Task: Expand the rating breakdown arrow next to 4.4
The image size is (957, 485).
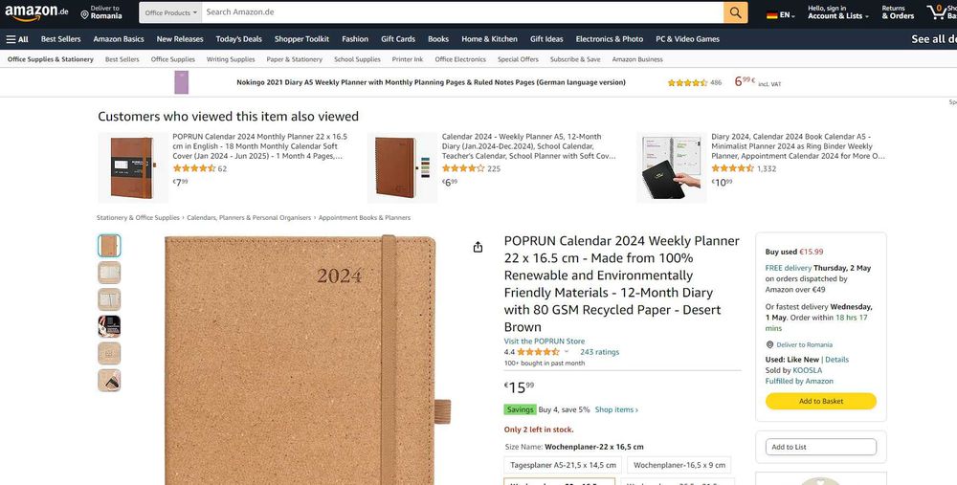Action: [x=567, y=352]
